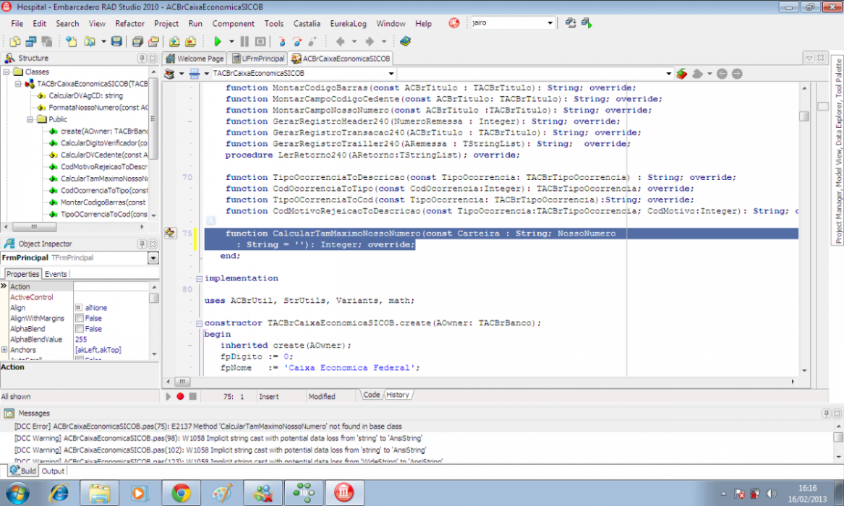Open the method list dropdown in the editor
Screen dimensions: 844x506
(x=668, y=74)
